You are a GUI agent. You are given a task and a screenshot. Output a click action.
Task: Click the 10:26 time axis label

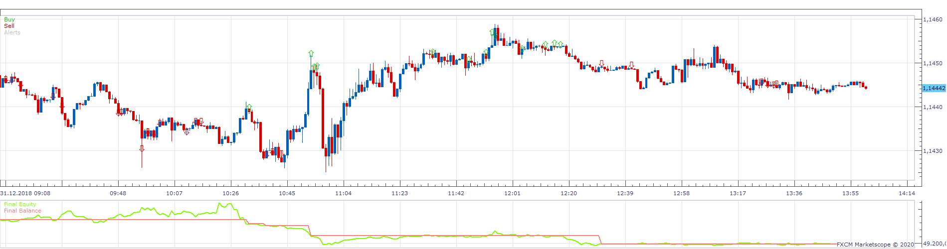click(x=231, y=193)
